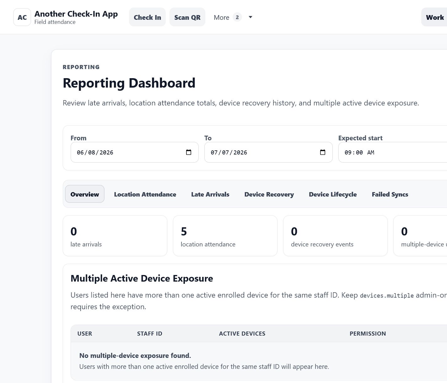Edit the Expected start time field
The image size is (447, 383).
click(393, 152)
